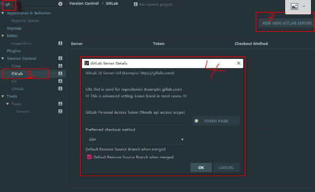This screenshot has width=315, height=192.
Task: Clear the settings search field
Action: coord(60,4)
